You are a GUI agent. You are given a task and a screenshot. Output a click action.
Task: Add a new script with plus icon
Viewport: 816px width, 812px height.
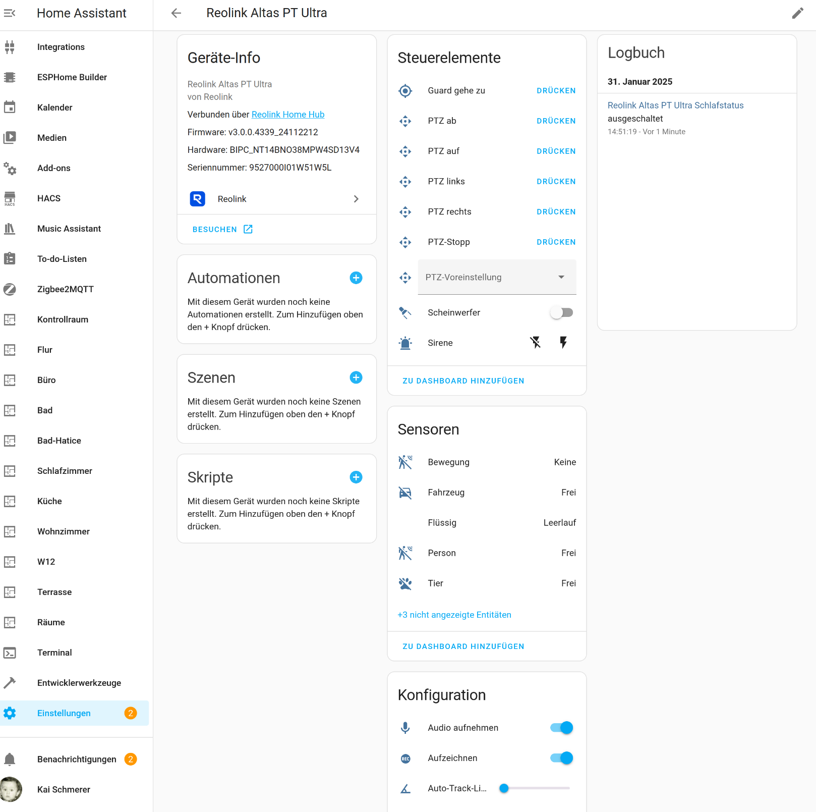coord(356,477)
